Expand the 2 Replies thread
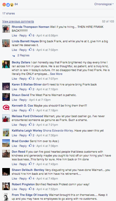116x201 pixels. (23, 55)
